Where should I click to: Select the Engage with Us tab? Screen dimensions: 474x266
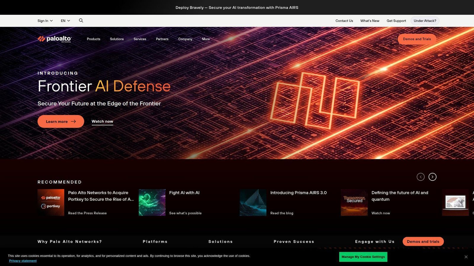(x=375, y=241)
